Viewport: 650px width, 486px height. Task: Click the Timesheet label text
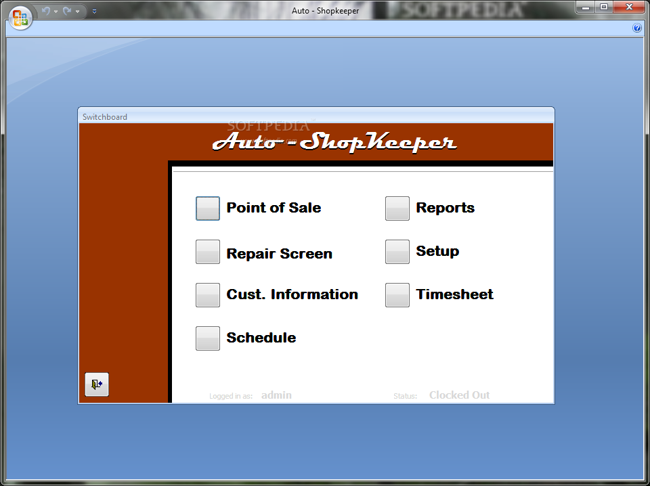[455, 294]
